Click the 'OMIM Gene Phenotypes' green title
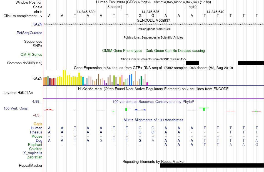This screenshot has height=172, width=264. coord(153,50)
